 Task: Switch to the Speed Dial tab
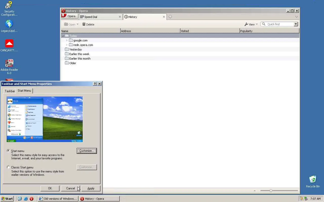[100, 17]
